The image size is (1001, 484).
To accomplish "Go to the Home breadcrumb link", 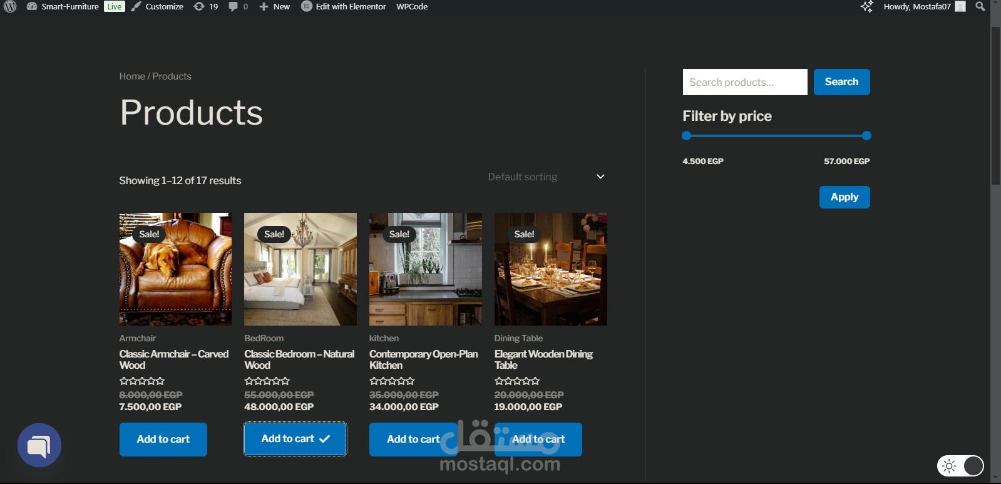I will pyautogui.click(x=132, y=76).
